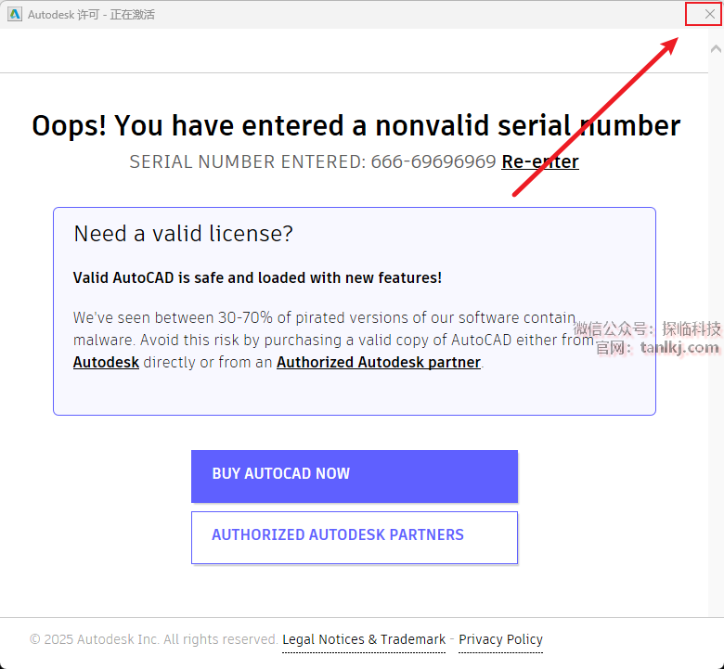View the Privacy Policy link
Image resolution: width=724 pixels, height=669 pixels.
pyautogui.click(x=500, y=639)
